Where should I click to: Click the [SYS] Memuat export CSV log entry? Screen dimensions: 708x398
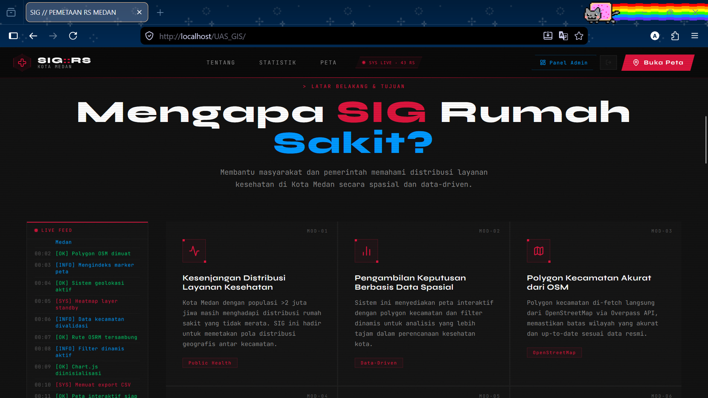click(x=87, y=385)
